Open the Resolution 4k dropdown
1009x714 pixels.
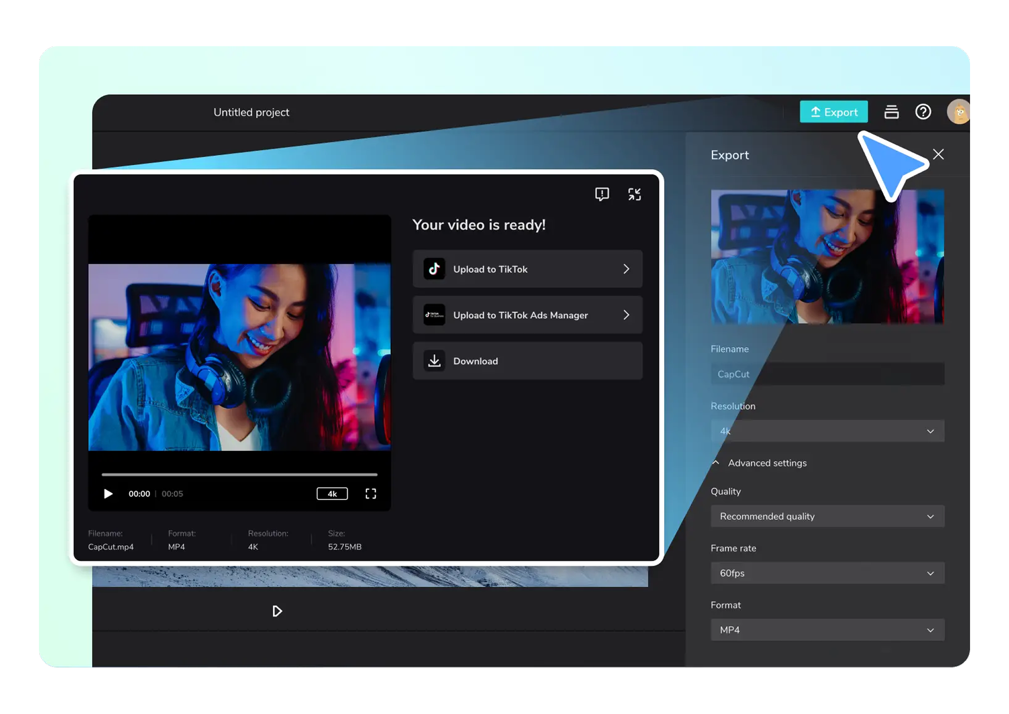[827, 431]
